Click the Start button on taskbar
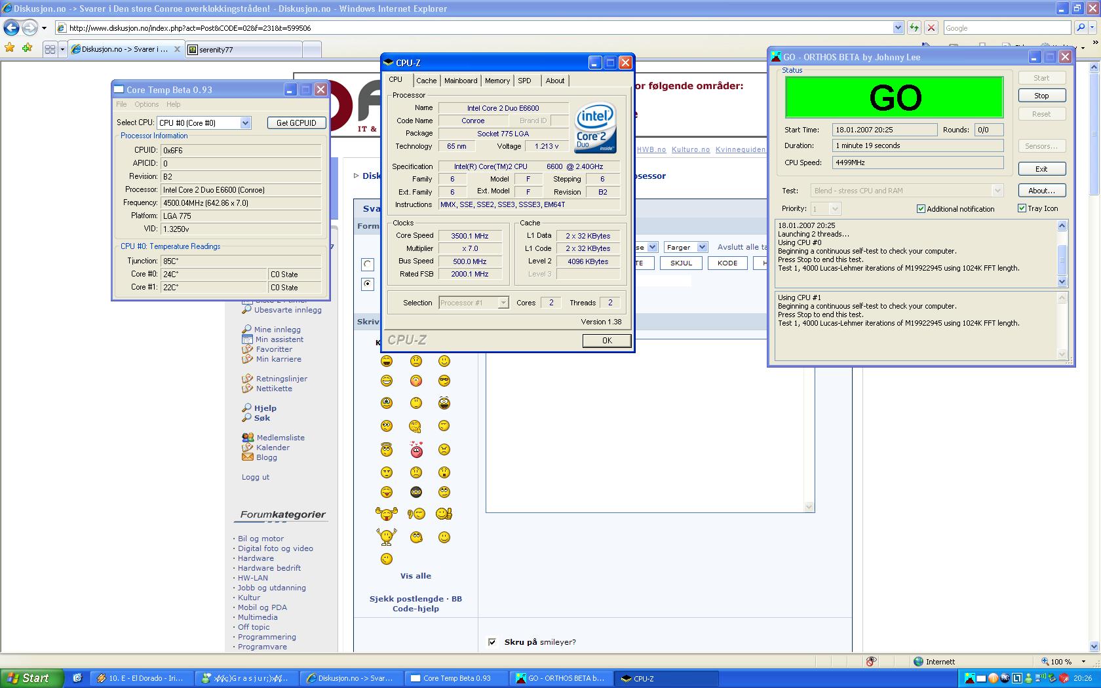 pyautogui.click(x=32, y=678)
